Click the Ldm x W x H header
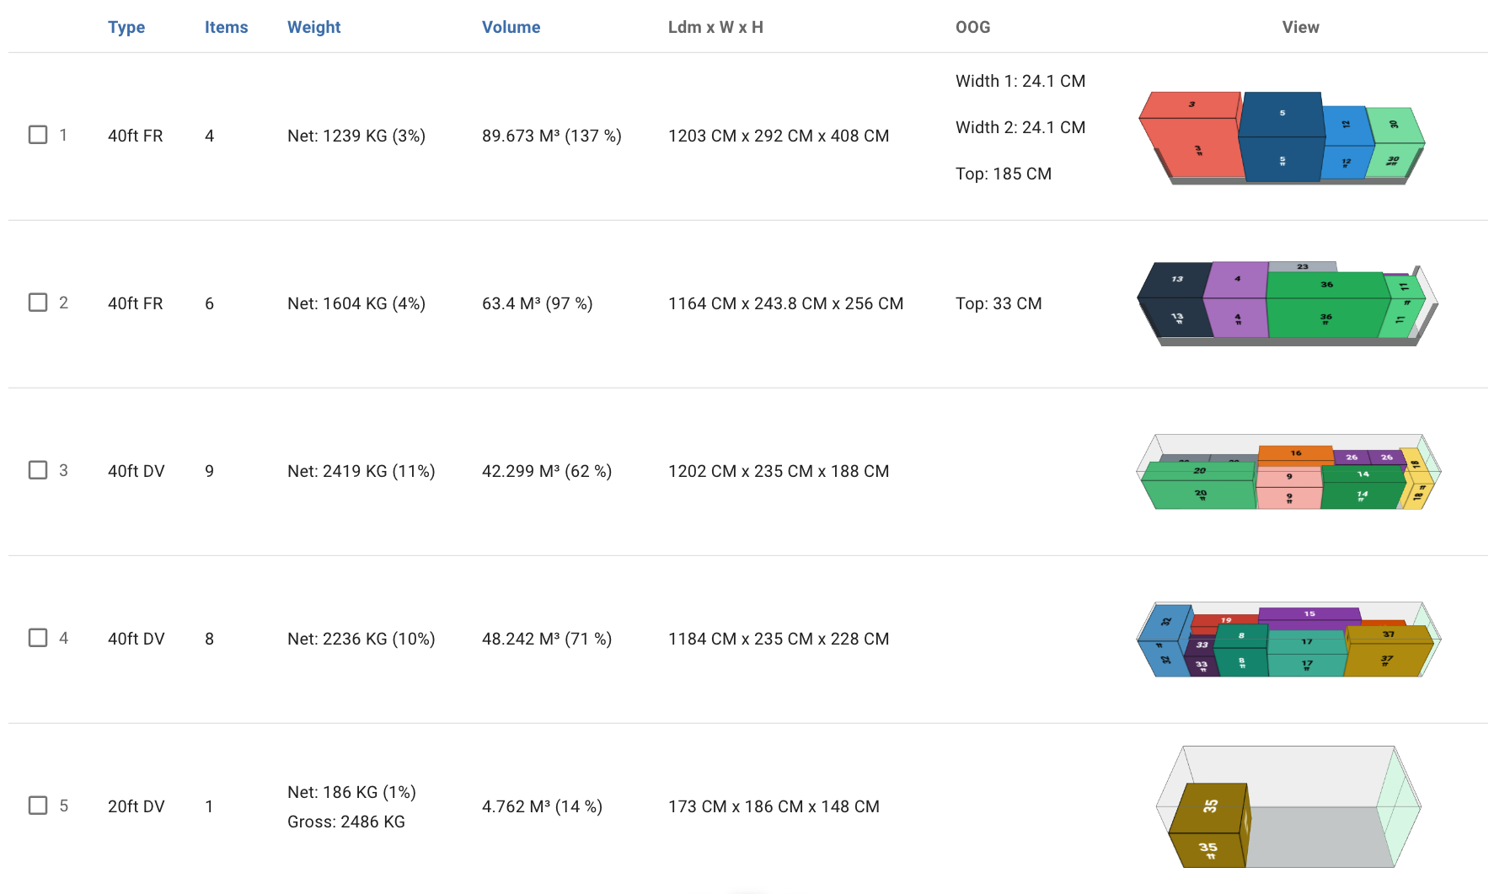 point(715,27)
